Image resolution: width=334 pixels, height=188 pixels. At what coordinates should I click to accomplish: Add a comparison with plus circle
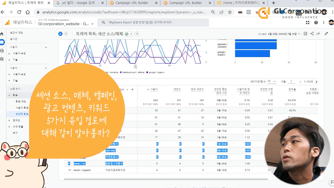click(x=66, y=34)
